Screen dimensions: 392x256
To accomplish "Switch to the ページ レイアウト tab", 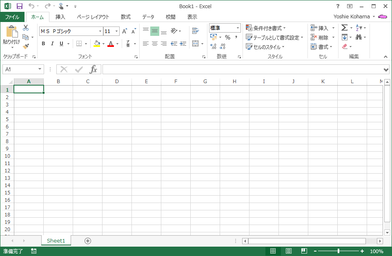I will [x=93, y=17].
